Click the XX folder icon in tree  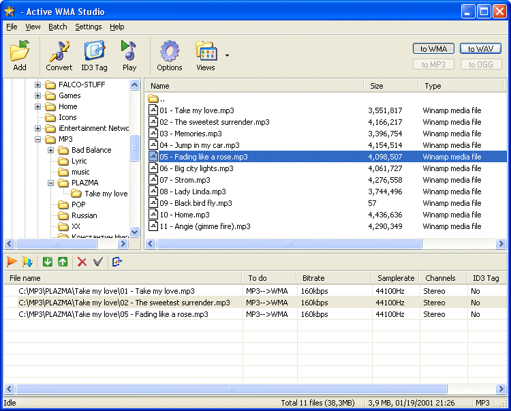point(63,226)
